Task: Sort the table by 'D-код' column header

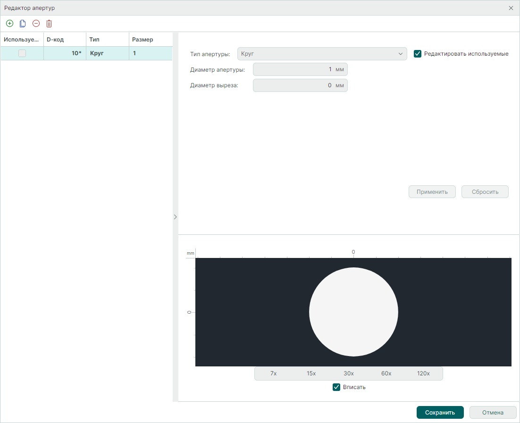Action: [x=64, y=40]
